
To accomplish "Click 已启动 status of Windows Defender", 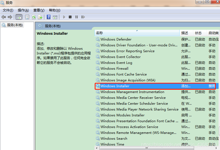I will 200,39.
